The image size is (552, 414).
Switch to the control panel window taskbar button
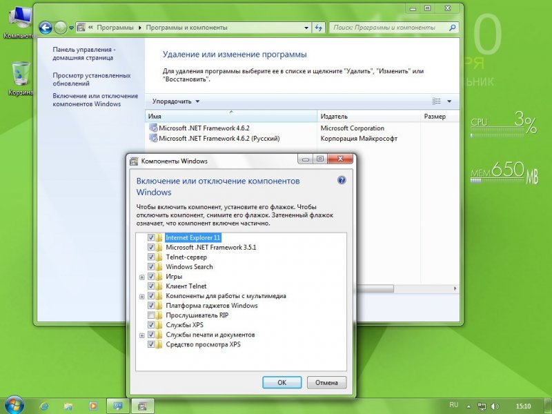click(118, 406)
